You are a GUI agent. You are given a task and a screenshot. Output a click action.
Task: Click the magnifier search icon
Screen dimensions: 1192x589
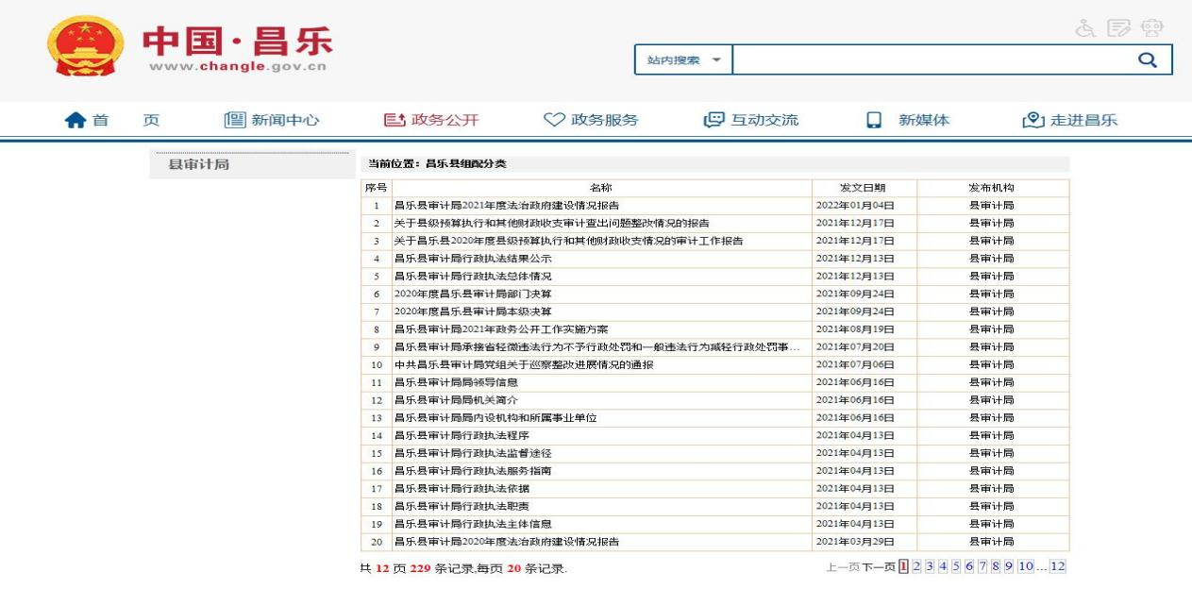pos(1147,59)
